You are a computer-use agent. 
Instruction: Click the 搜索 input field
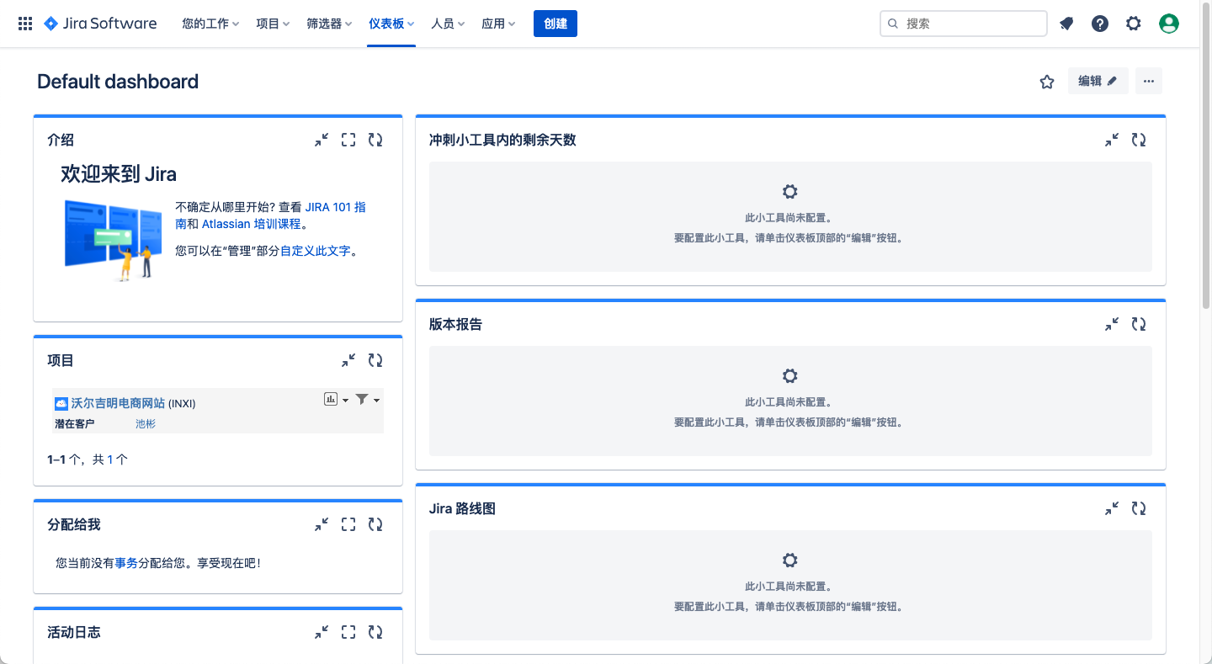coord(964,24)
